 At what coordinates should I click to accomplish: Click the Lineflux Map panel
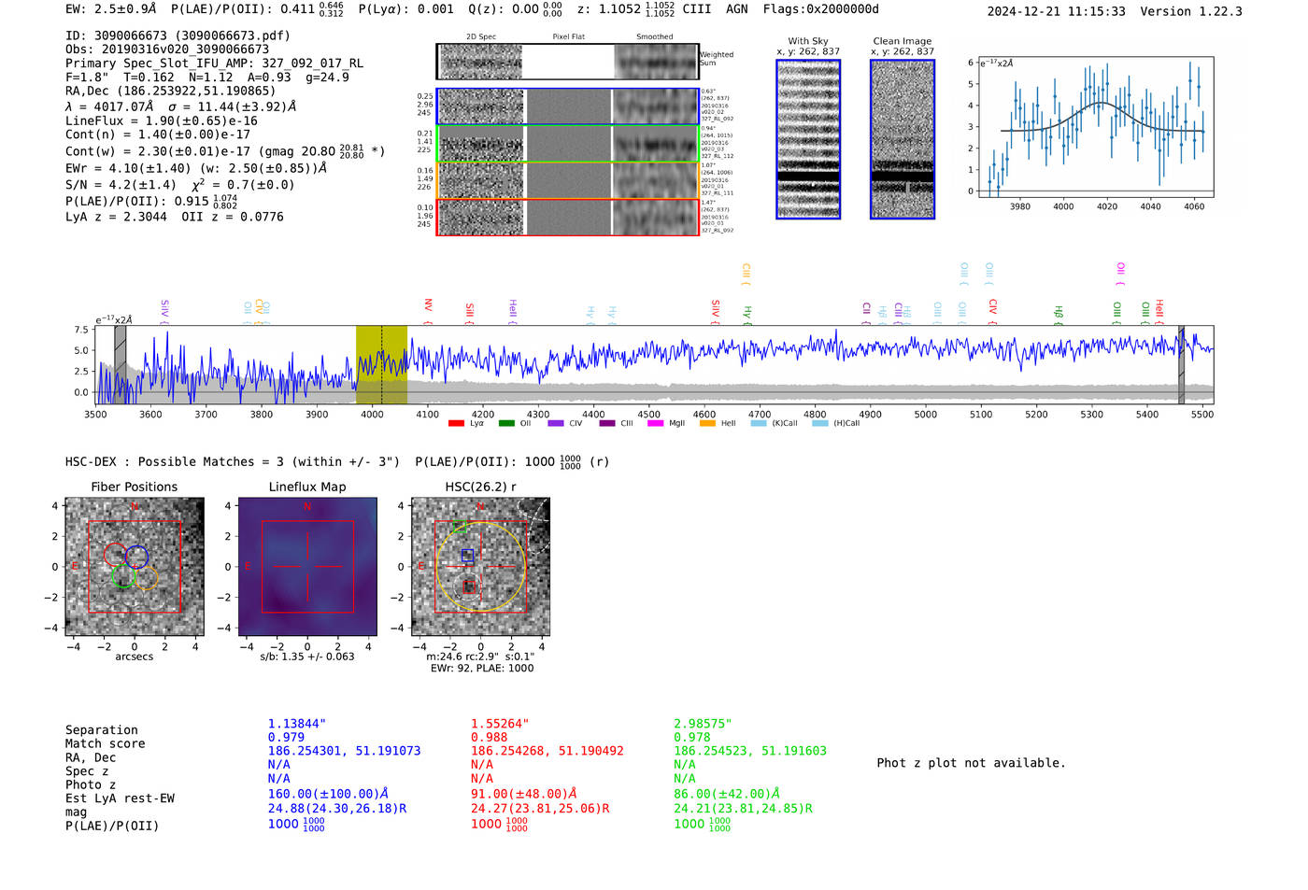[x=307, y=567]
